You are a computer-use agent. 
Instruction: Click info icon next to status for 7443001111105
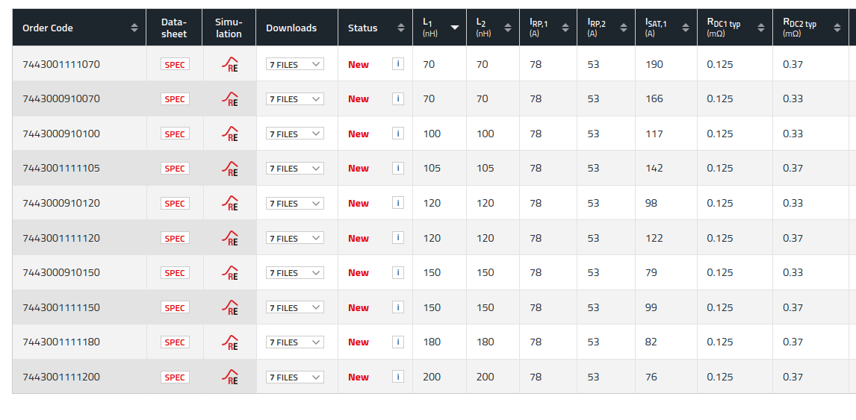pyautogui.click(x=398, y=168)
